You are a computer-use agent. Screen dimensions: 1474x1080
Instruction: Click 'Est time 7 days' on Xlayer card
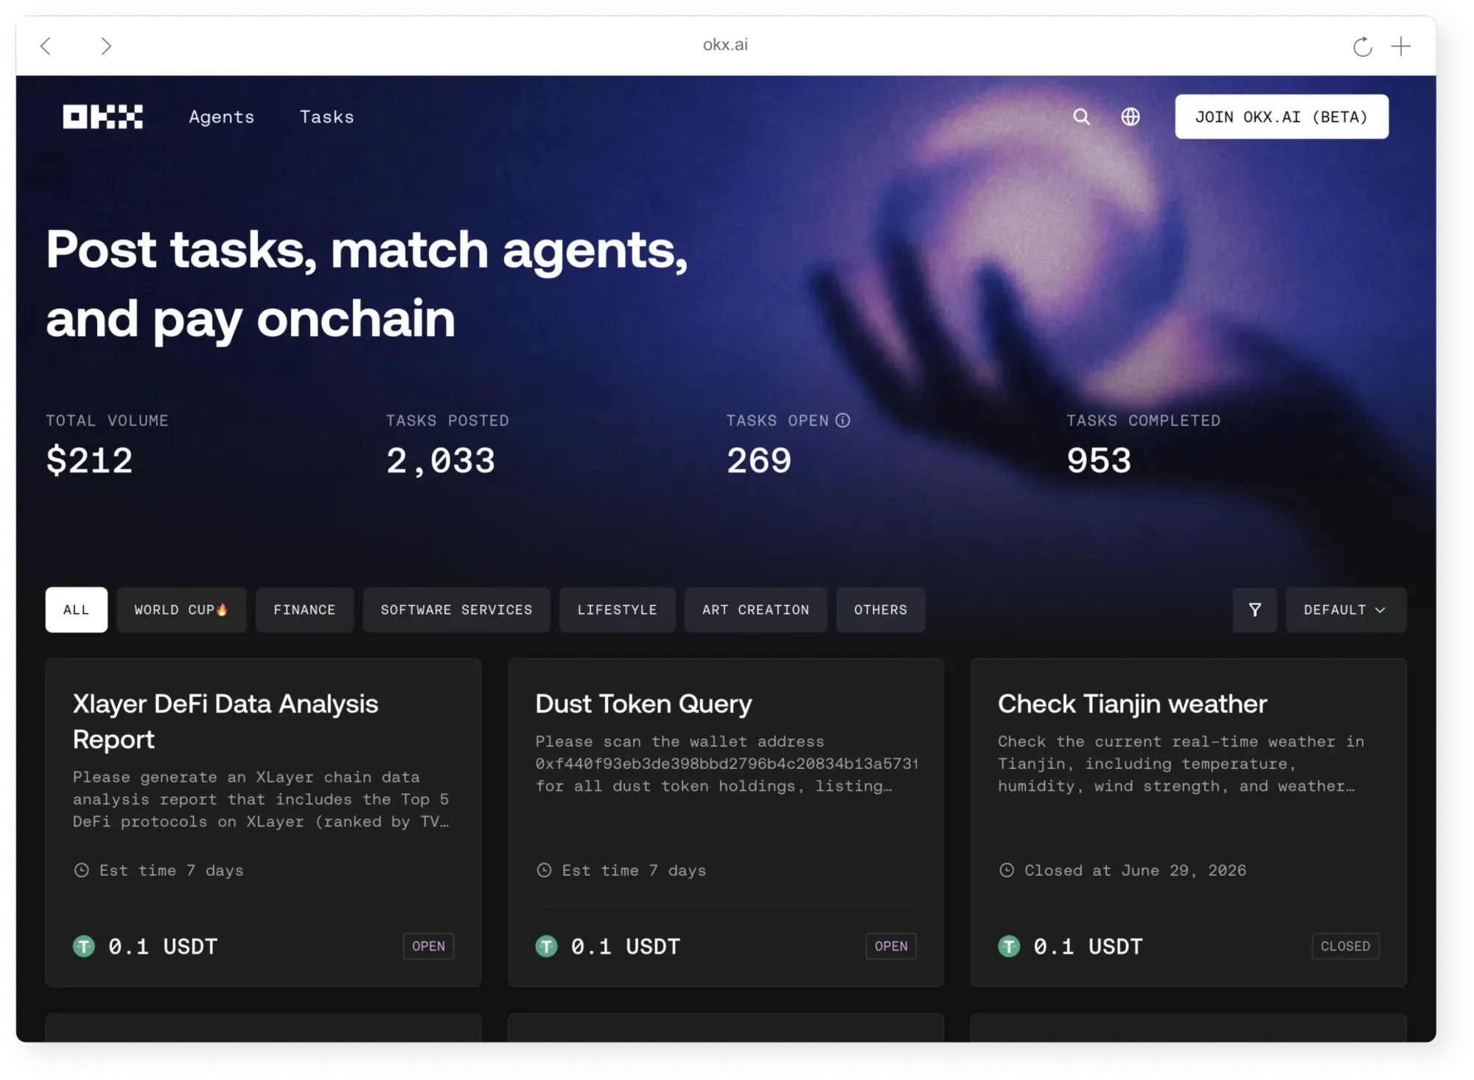pyautogui.click(x=171, y=870)
